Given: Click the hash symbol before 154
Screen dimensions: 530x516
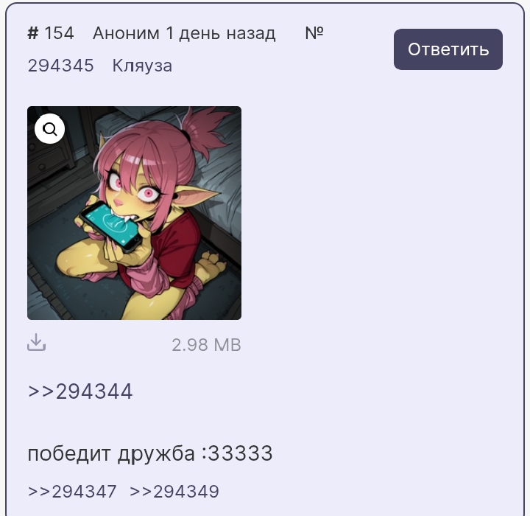Looking at the screenshot, I should 33,33.
